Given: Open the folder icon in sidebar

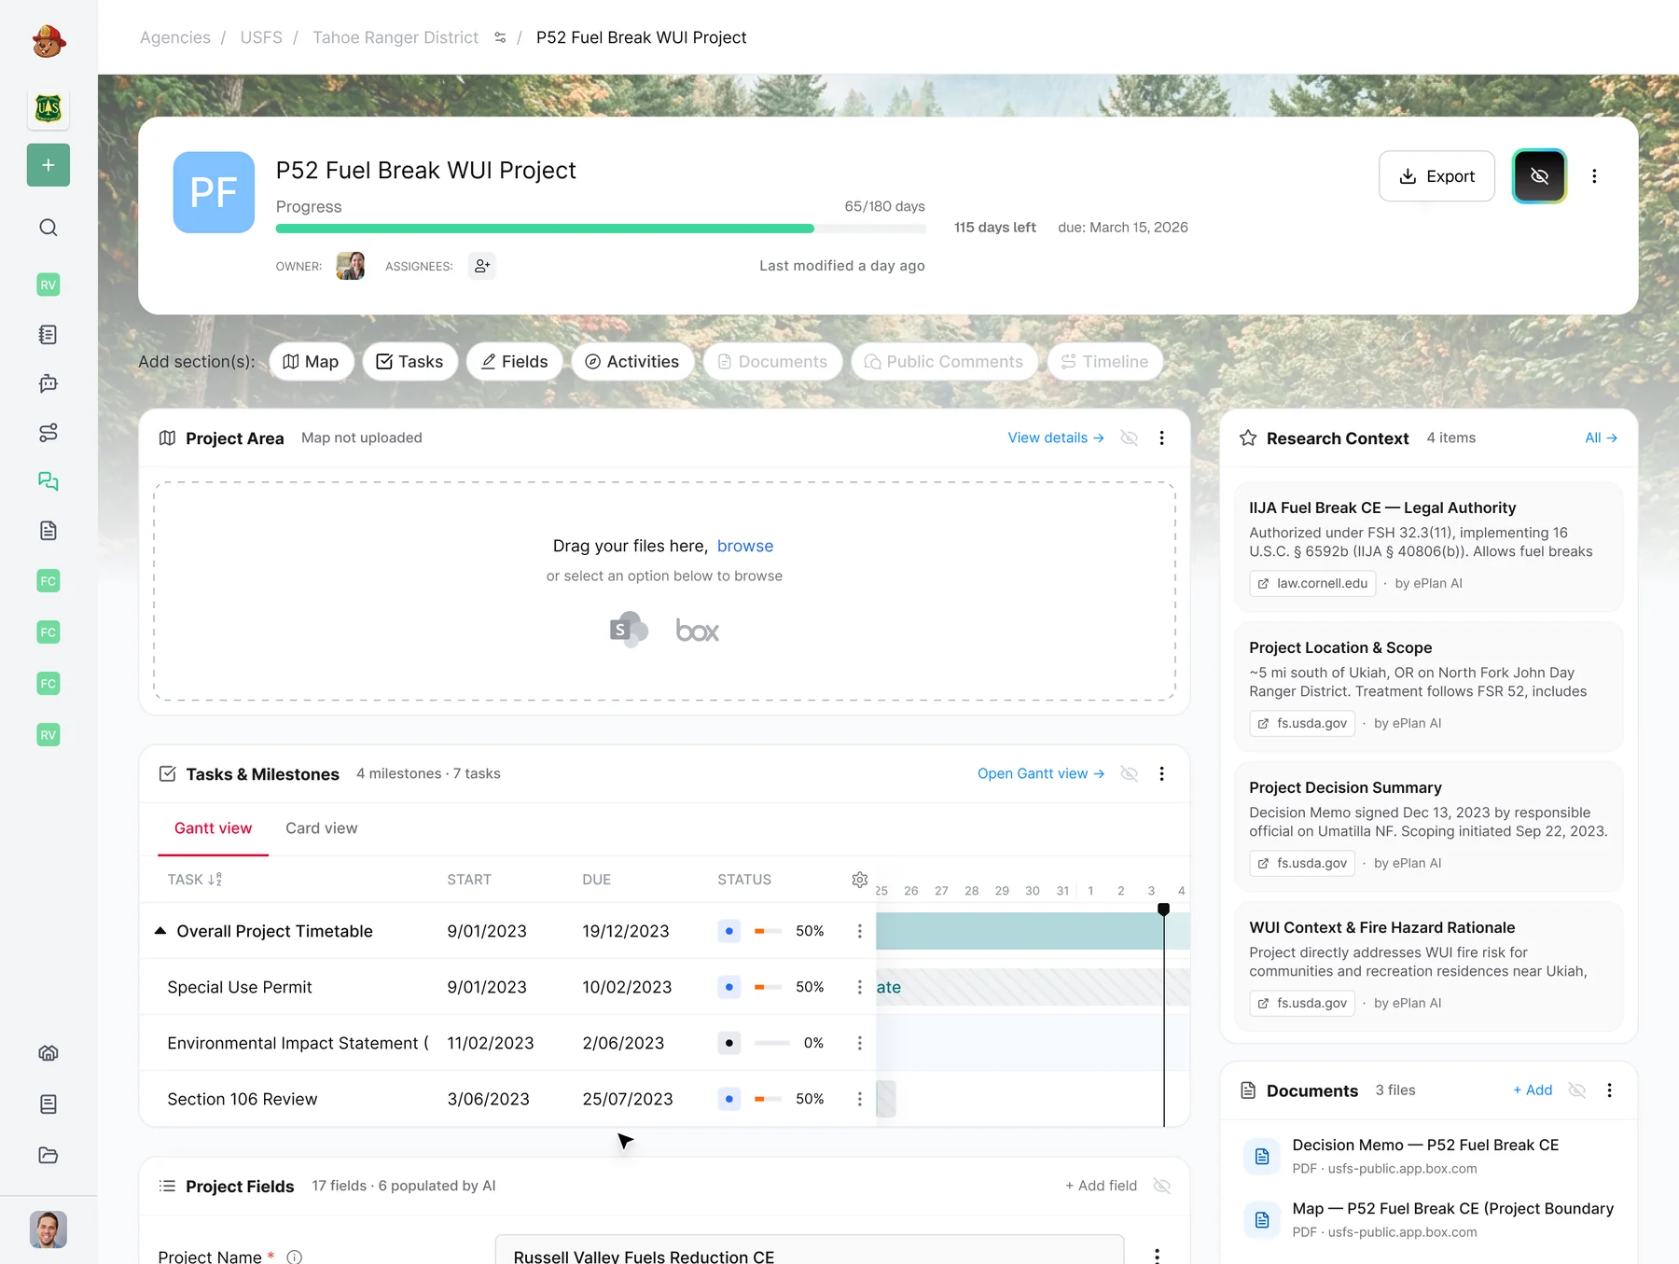Looking at the screenshot, I should 49,1156.
